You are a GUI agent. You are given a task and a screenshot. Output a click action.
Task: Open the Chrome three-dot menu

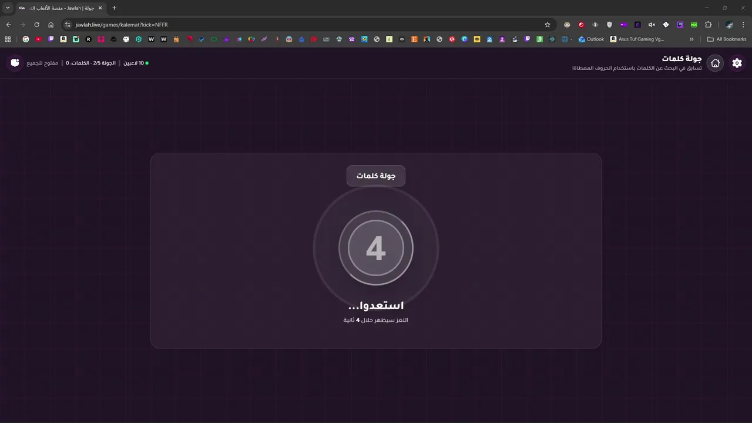coord(743,25)
